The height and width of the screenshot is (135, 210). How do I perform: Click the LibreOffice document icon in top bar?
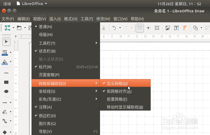[18, 3]
